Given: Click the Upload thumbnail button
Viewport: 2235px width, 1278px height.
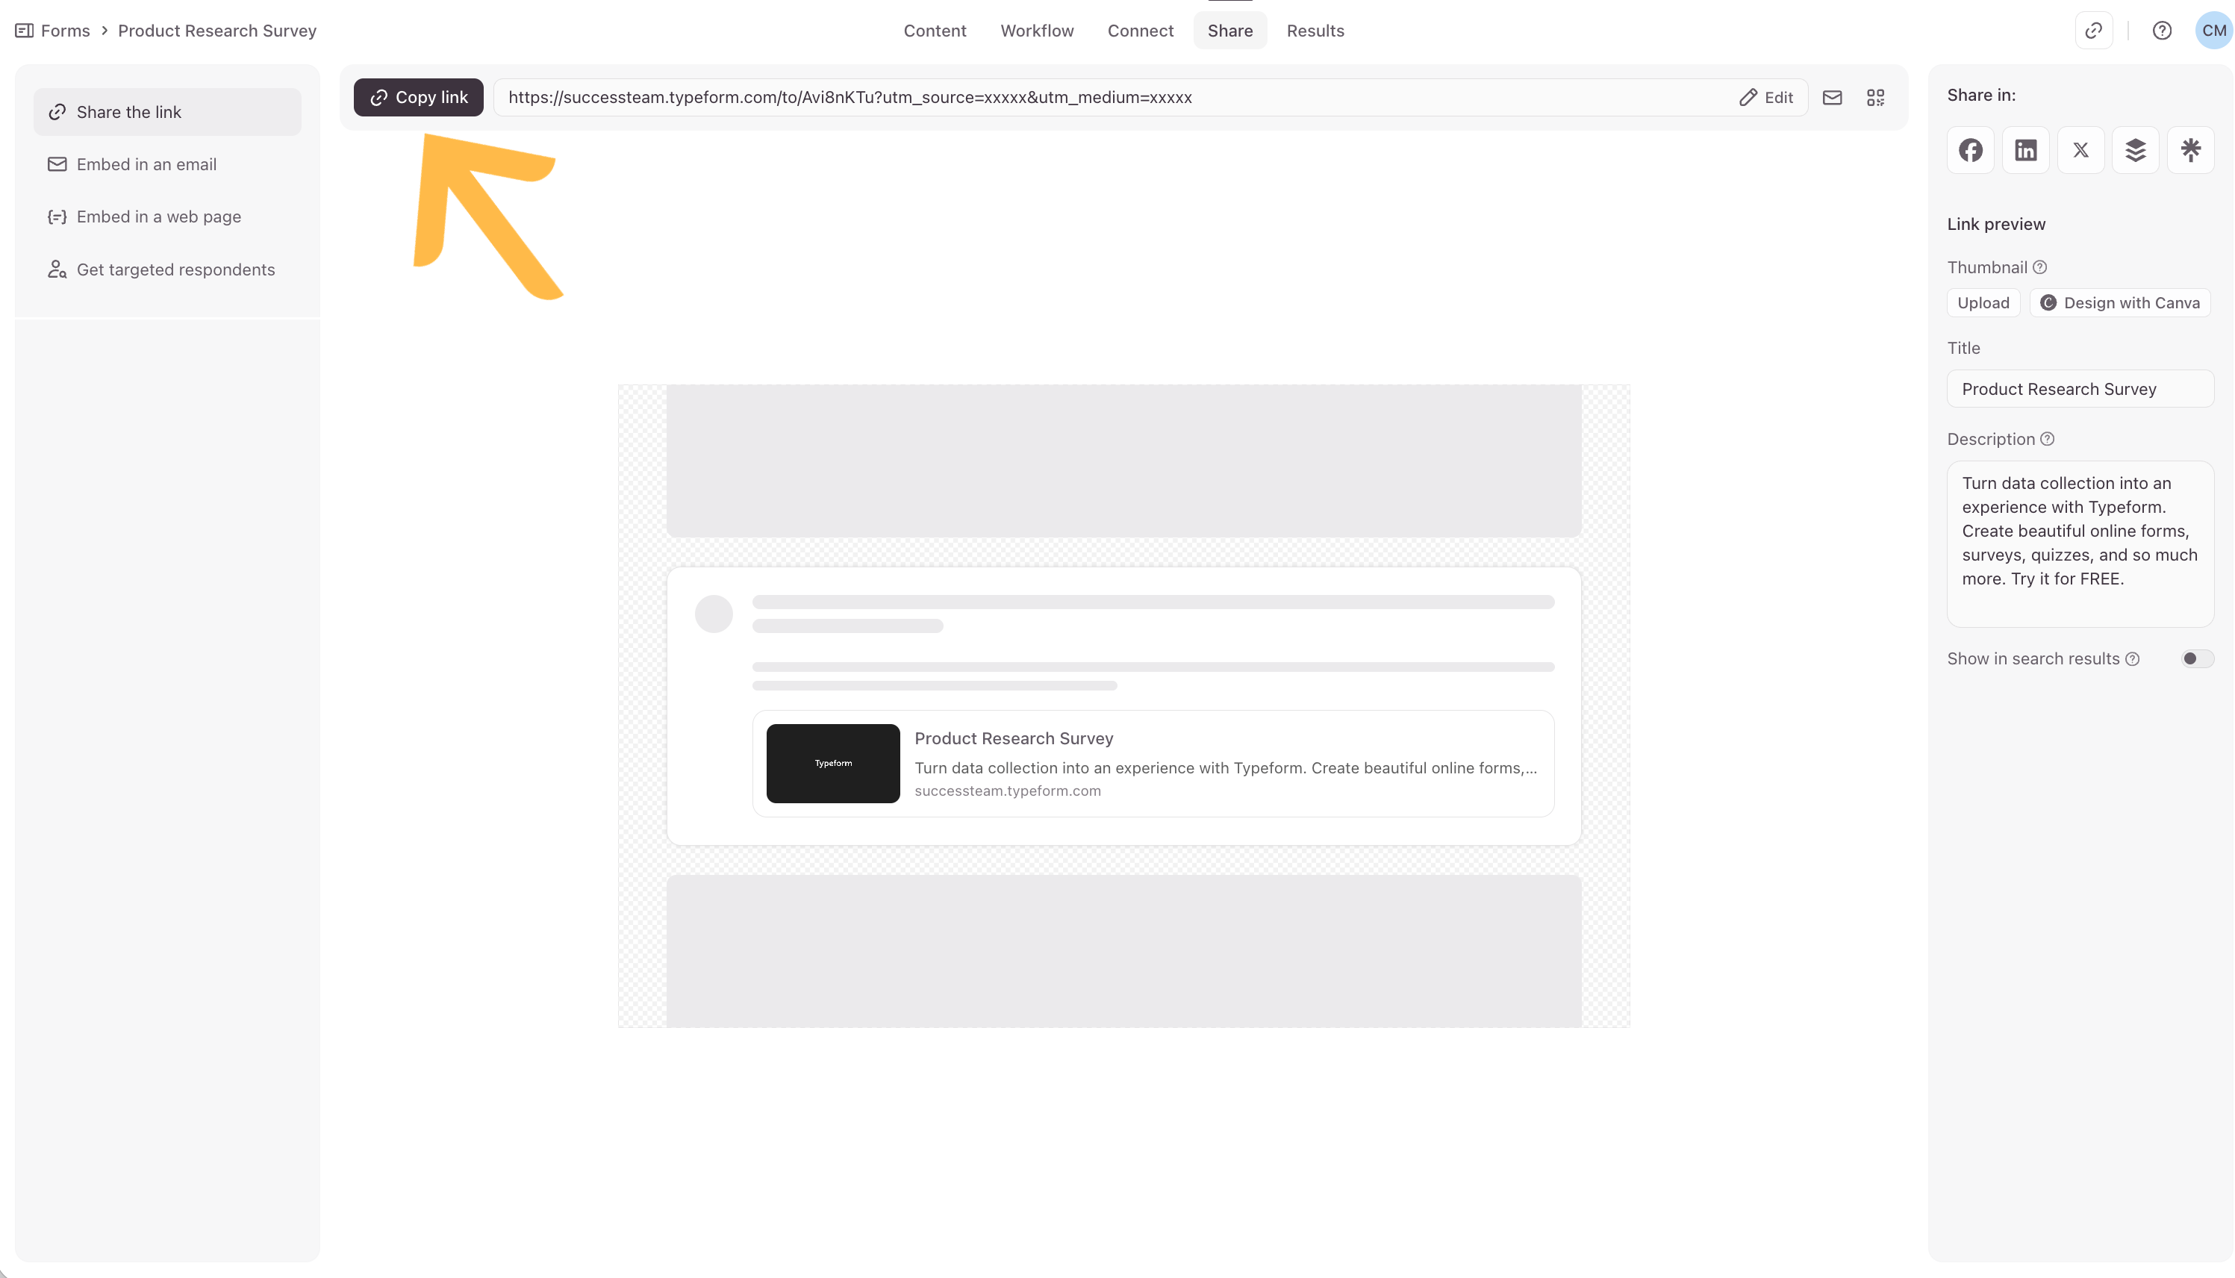Looking at the screenshot, I should point(1982,303).
